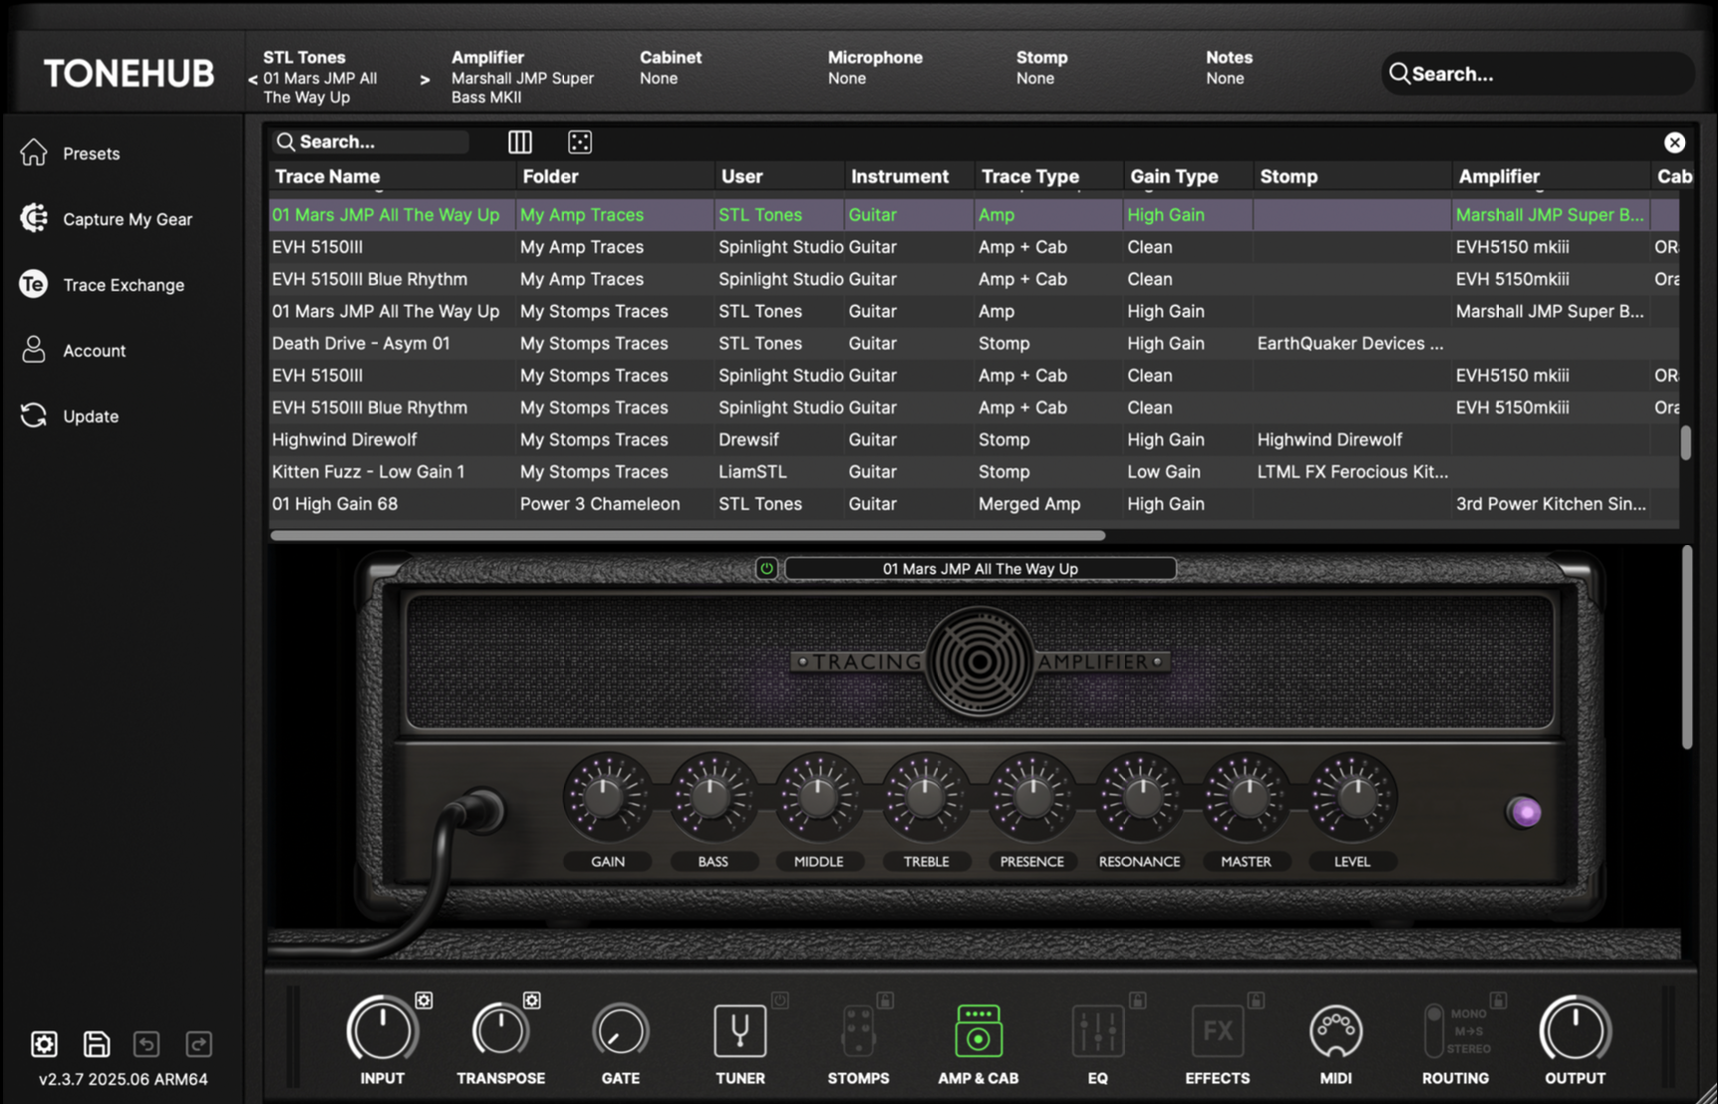Toggle the lock on EQ
Image resolution: width=1718 pixels, height=1104 pixels.
point(1138,999)
